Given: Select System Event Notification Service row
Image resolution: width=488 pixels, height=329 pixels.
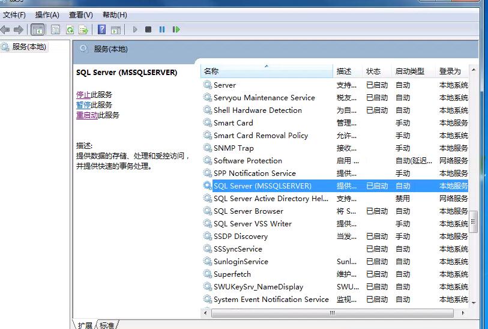Looking at the screenshot, I should [x=335, y=300].
